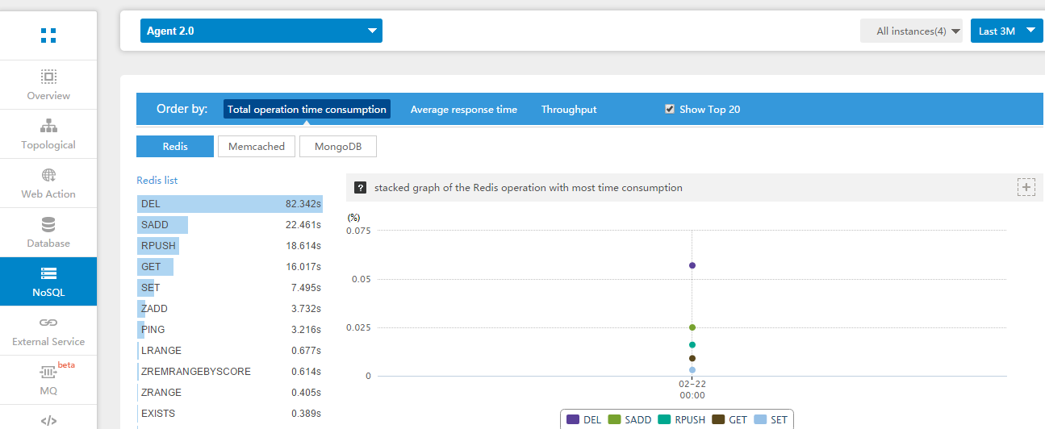Viewport: 1045px width, 429px height.
Task: Toggle the Show Top 20 checkbox
Action: pyautogui.click(x=669, y=110)
